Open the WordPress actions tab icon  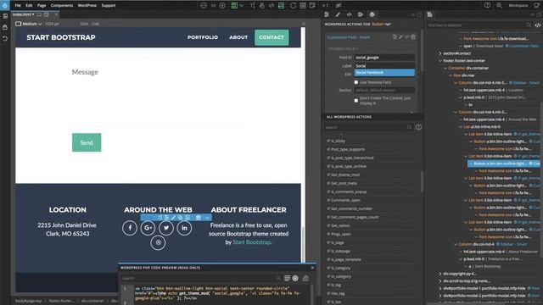pos(372,14)
